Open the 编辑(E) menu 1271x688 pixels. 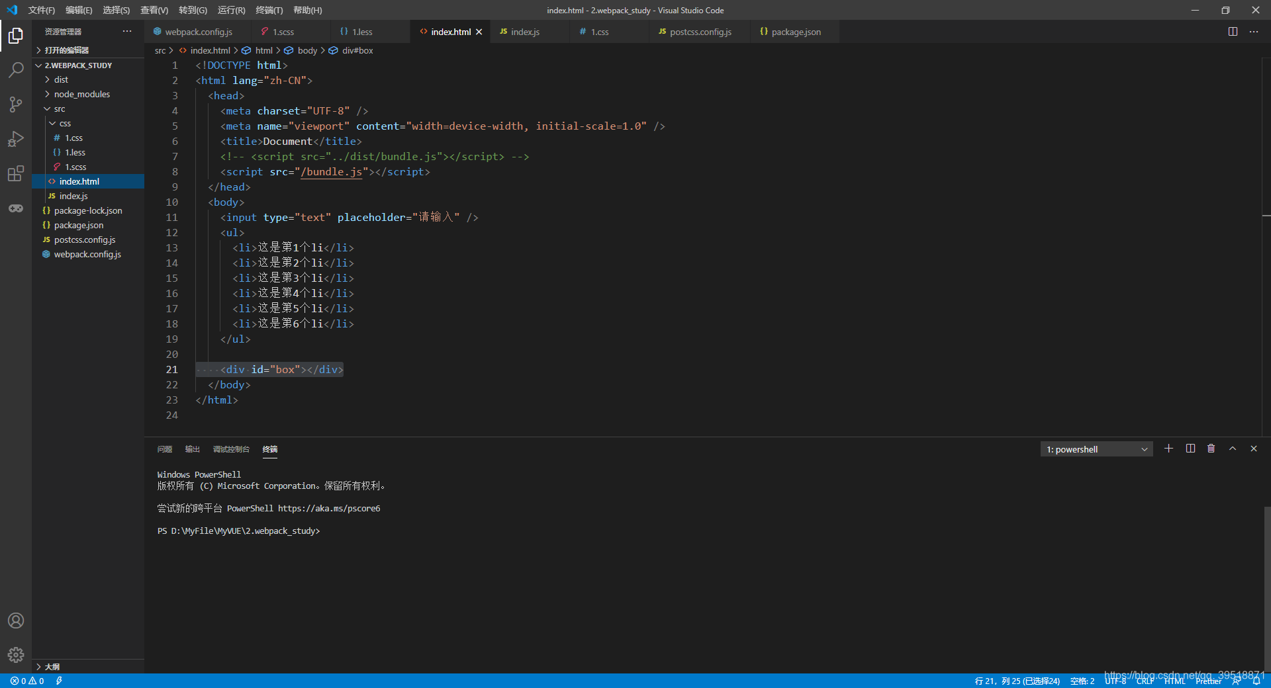(79, 10)
